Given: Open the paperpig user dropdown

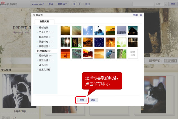Looking at the screenshot, I should pyautogui.click(x=38, y=4).
